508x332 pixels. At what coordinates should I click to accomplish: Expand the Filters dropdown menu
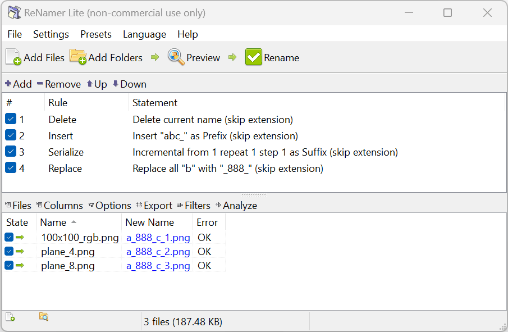pos(194,206)
